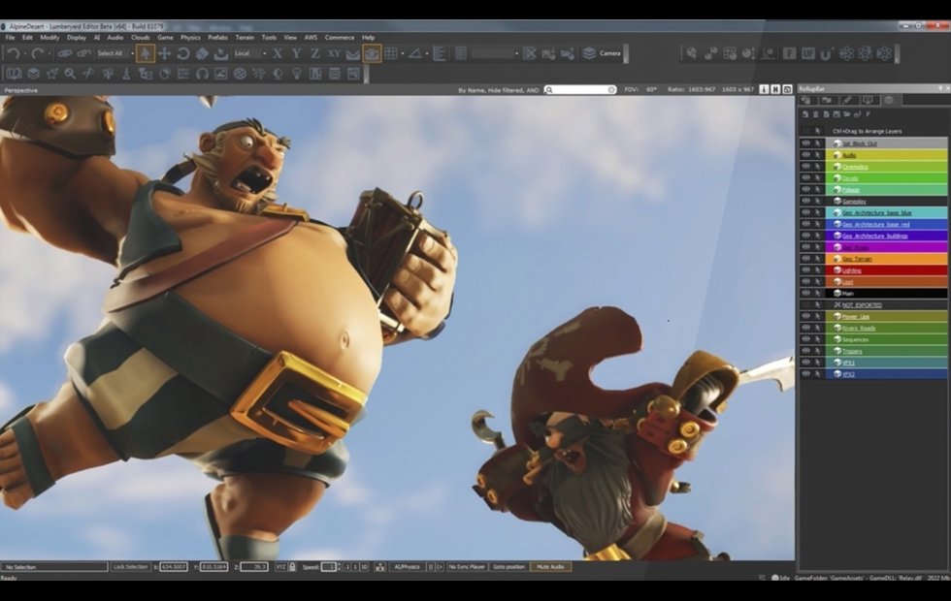
Task: Open the Physics menu
Action: click(x=190, y=37)
